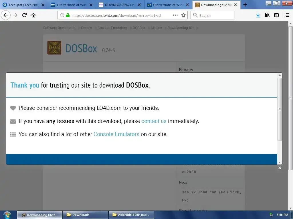Click the popup scrollbar down arrow

[280, 162]
